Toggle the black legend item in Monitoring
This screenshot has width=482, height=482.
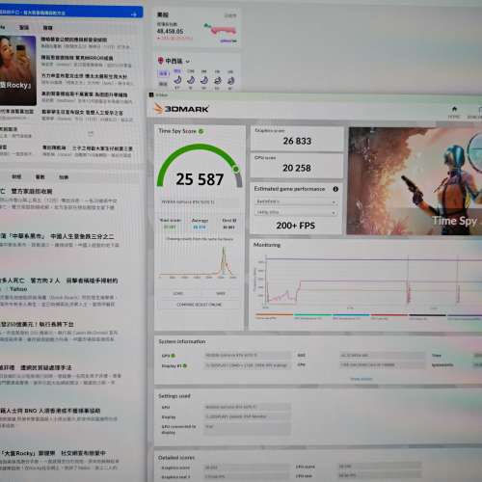pyautogui.click(x=427, y=316)
